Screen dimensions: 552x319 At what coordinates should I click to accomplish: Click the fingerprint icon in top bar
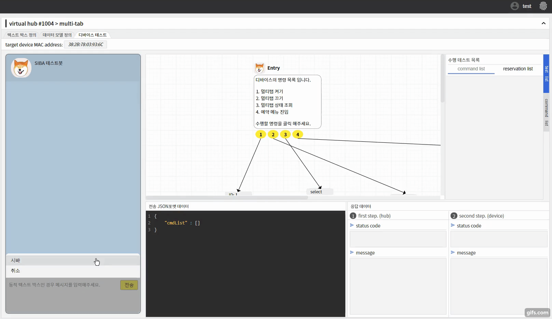click(x=543, y=6)
